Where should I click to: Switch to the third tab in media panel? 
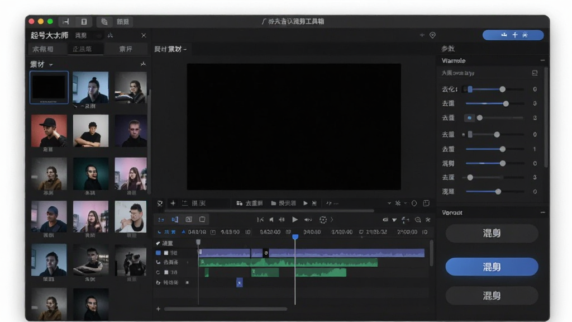coord(126,49)
